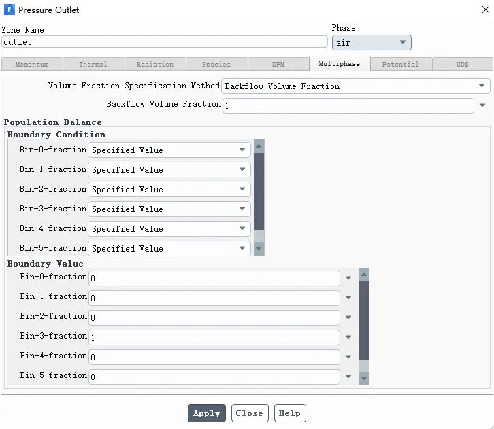The height and width of the screenshot is (429, 494).
Task: Expand Bin-3-fraction Specified Value dropdown
Action: point(169,209)
